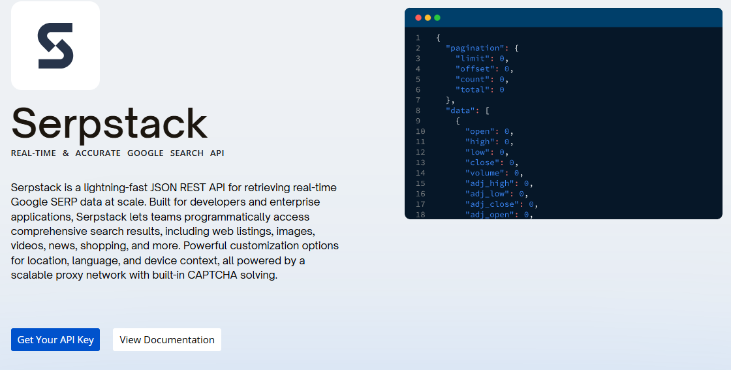
Task: Click line number 7 in code gutter
Action: point(418,100)
